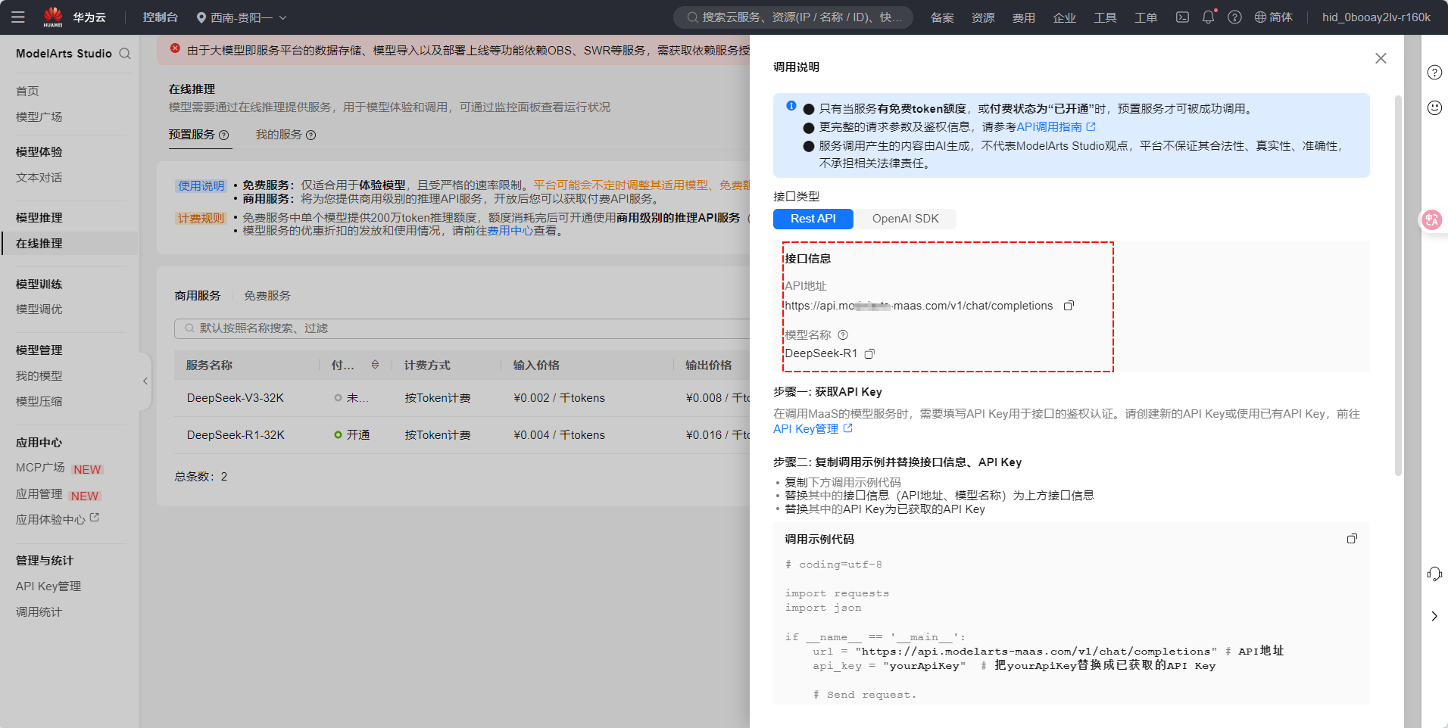Open 文本对话 in sidebar
This screenshot has height=728, width=1448.
coord(39,178)
